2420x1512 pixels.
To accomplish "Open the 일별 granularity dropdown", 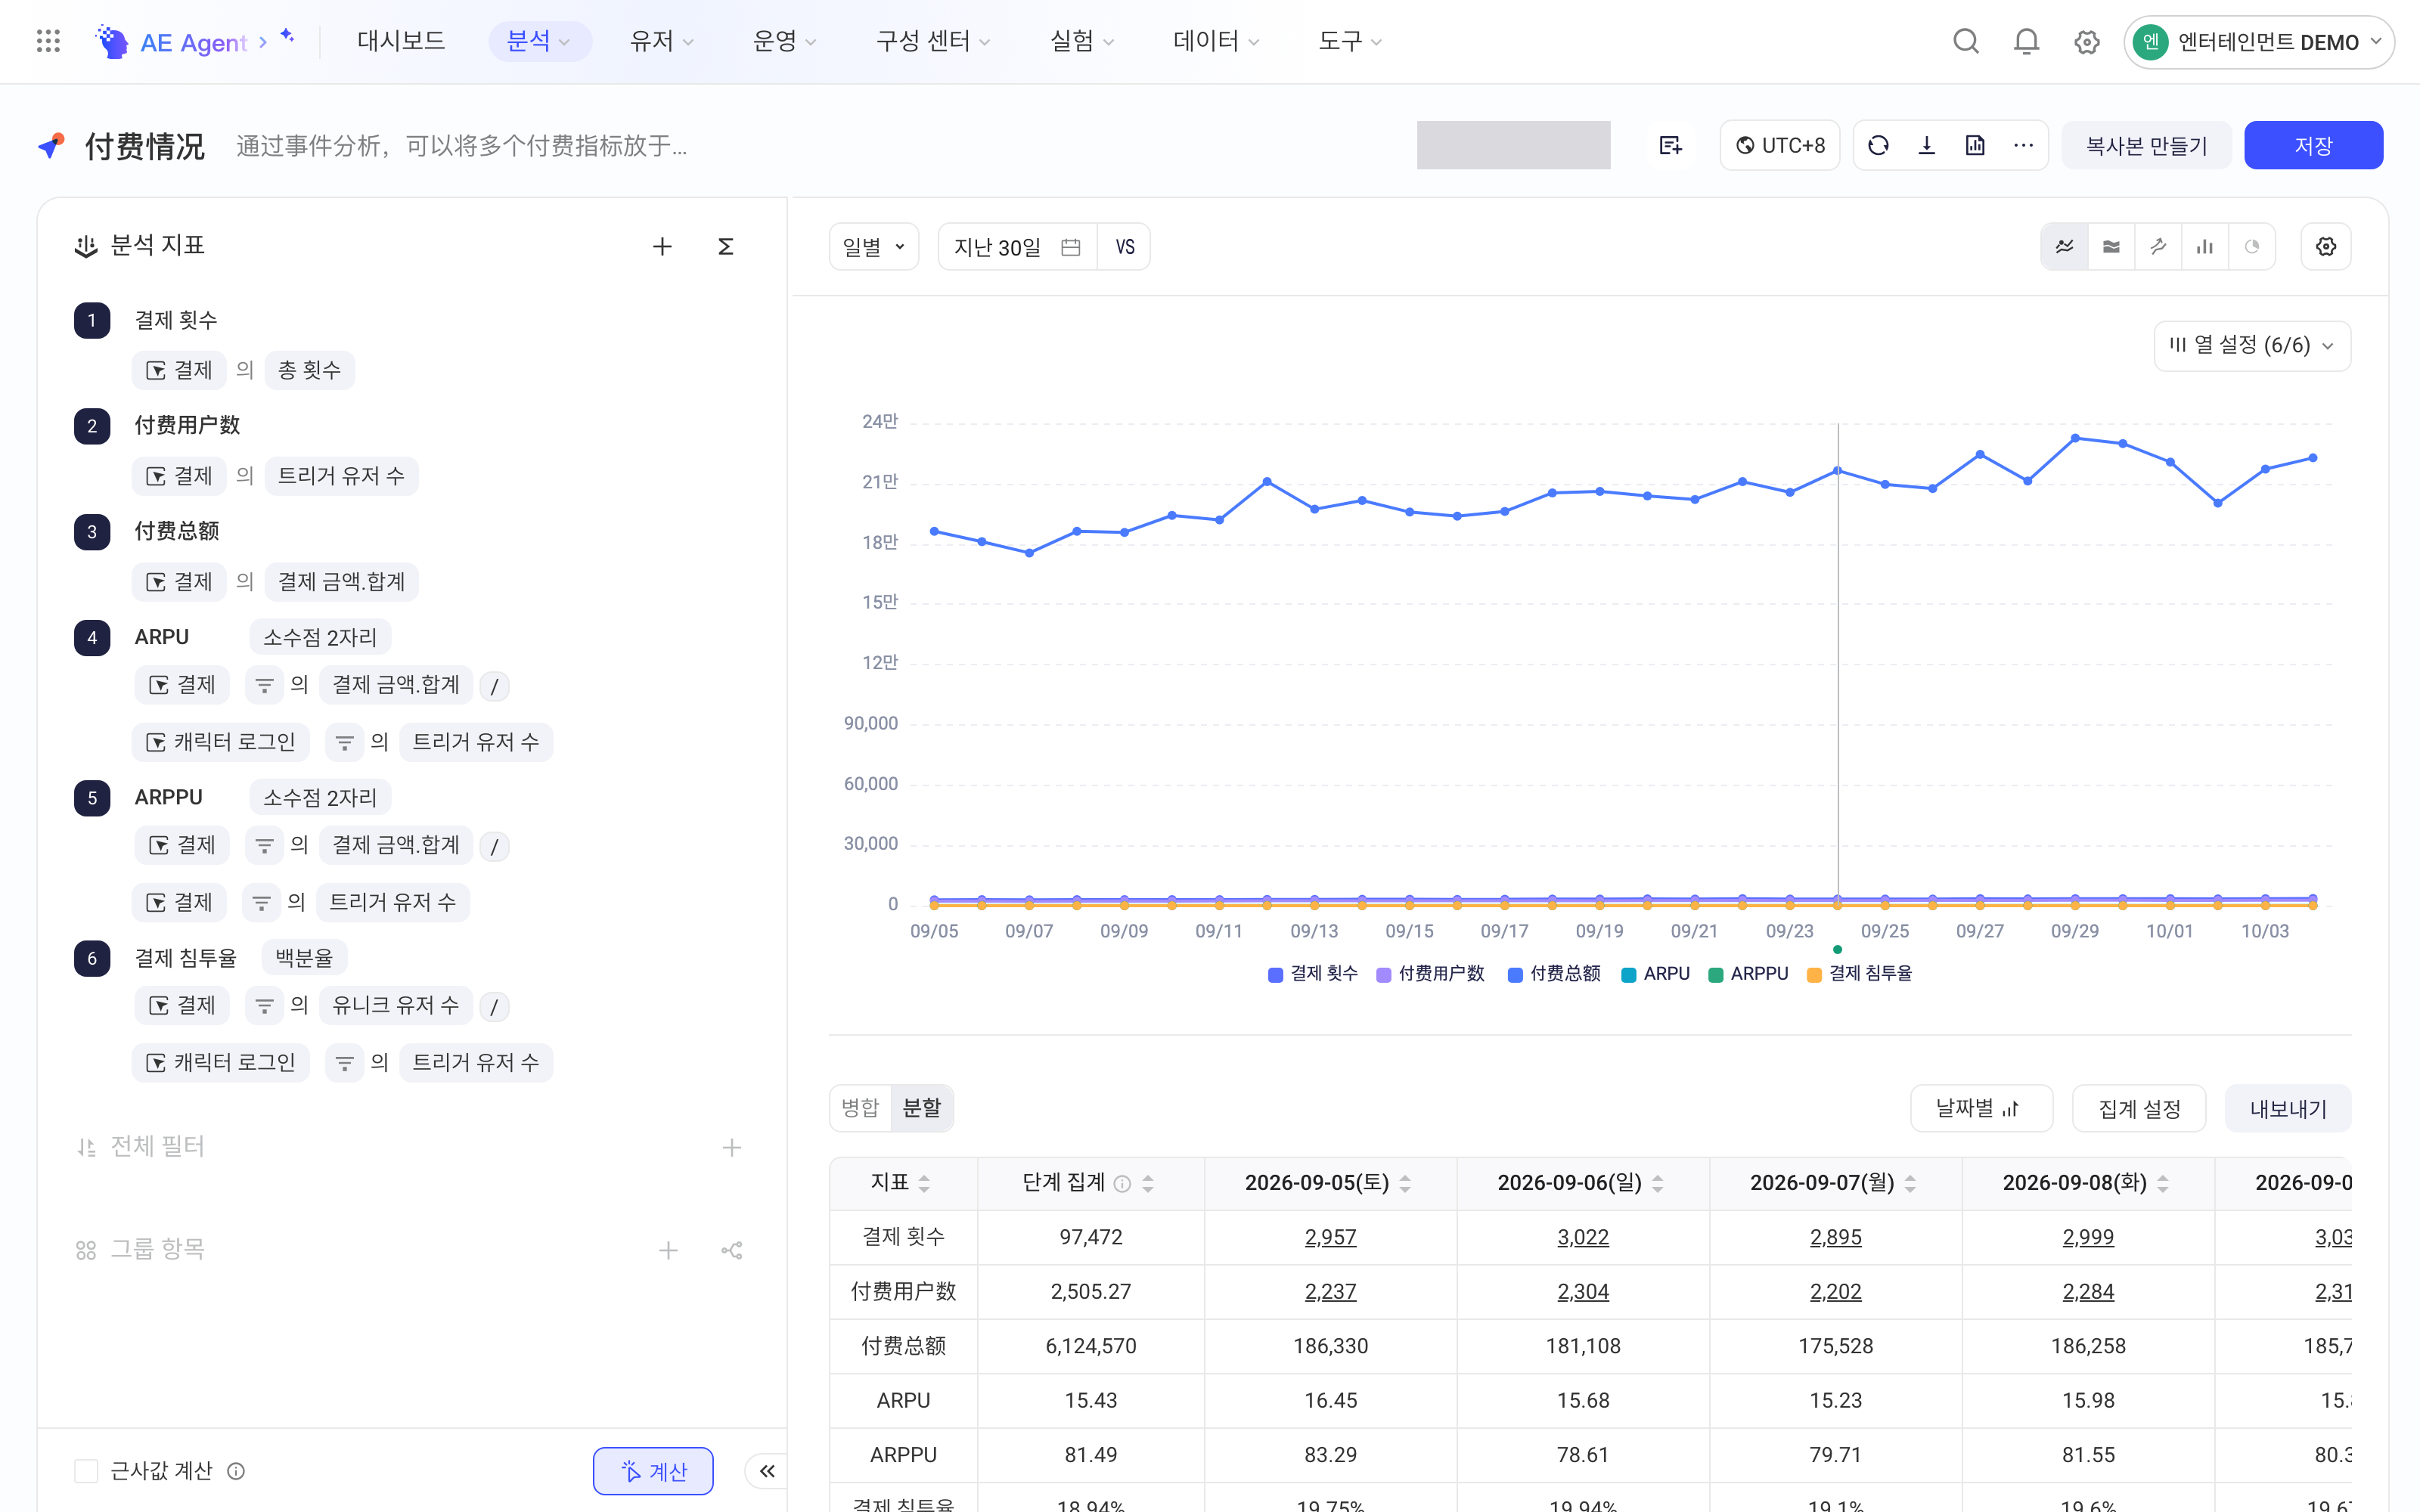I will tap(874, 247).
